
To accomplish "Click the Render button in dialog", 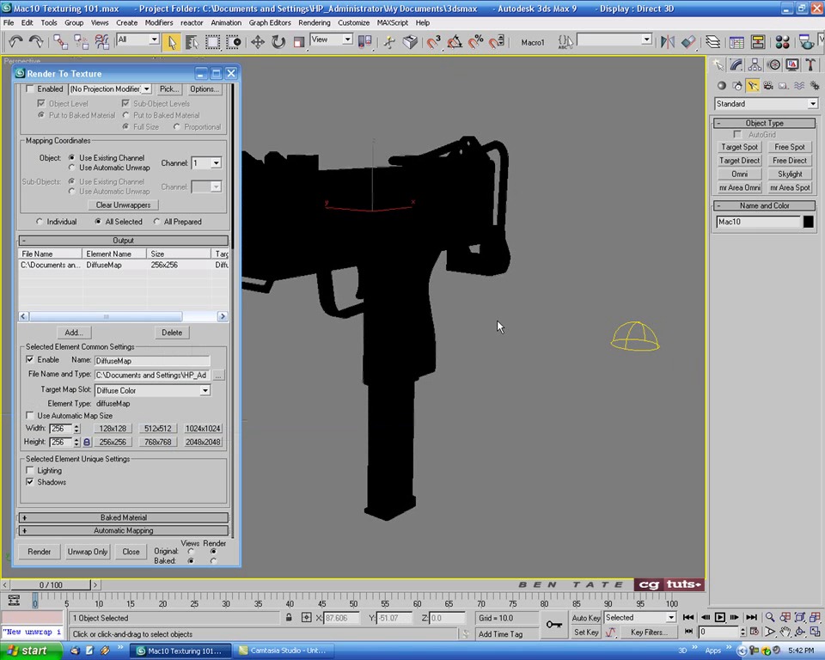I will 40,552.
